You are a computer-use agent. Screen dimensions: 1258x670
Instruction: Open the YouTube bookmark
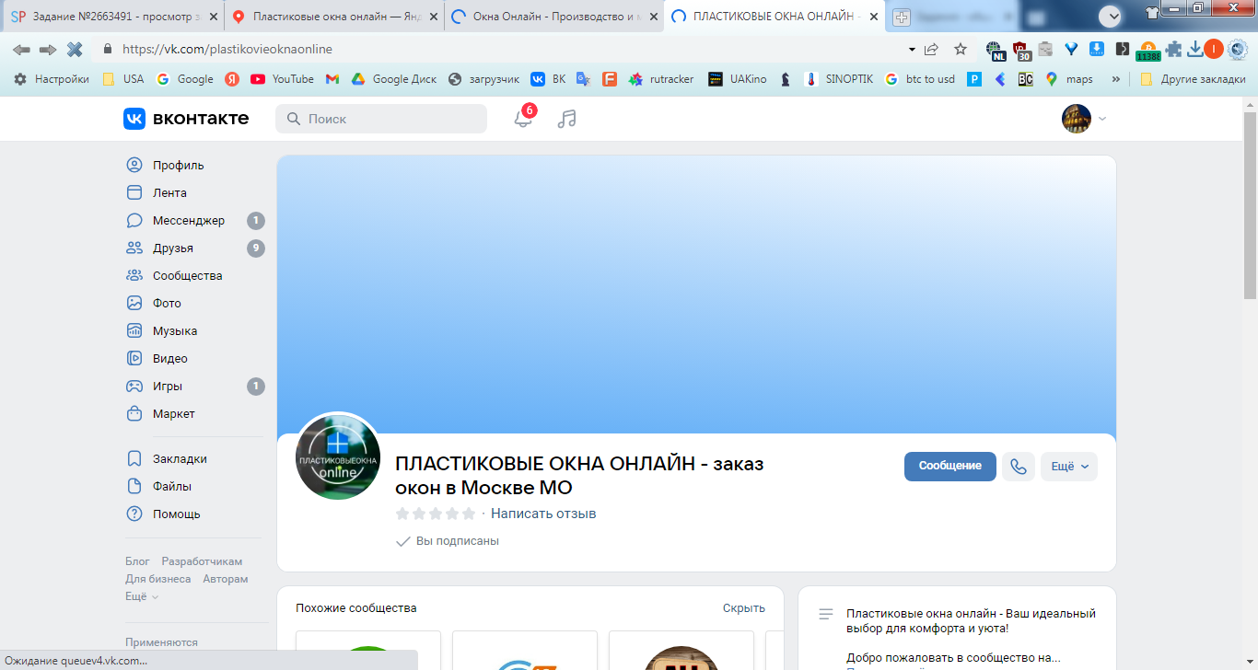283,79
